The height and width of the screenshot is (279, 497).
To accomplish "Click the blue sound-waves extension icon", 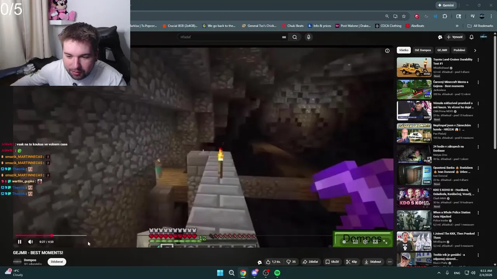I will (x=435, y=16).
